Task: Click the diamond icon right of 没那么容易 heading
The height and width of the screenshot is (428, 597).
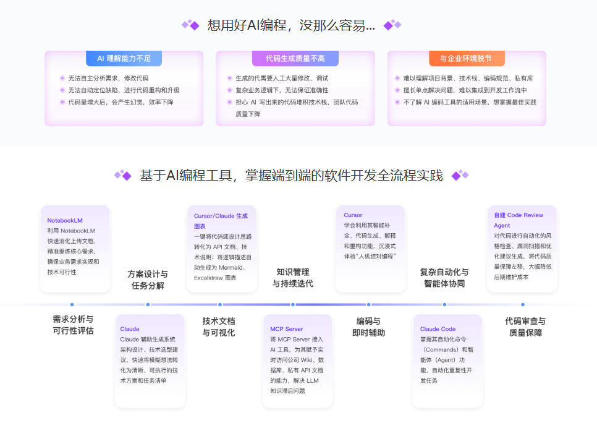Action: (392, 25)
